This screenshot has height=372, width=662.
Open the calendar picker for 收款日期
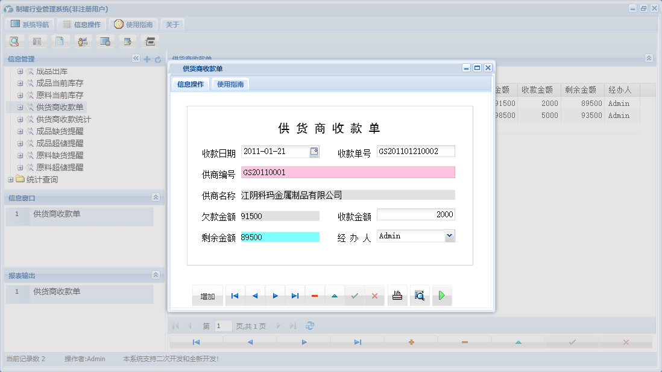[314, 151]
